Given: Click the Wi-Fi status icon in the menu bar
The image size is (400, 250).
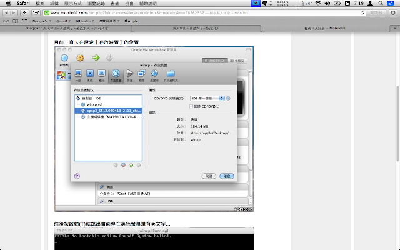Looking at the screenshot, I should tap(318, 3).
